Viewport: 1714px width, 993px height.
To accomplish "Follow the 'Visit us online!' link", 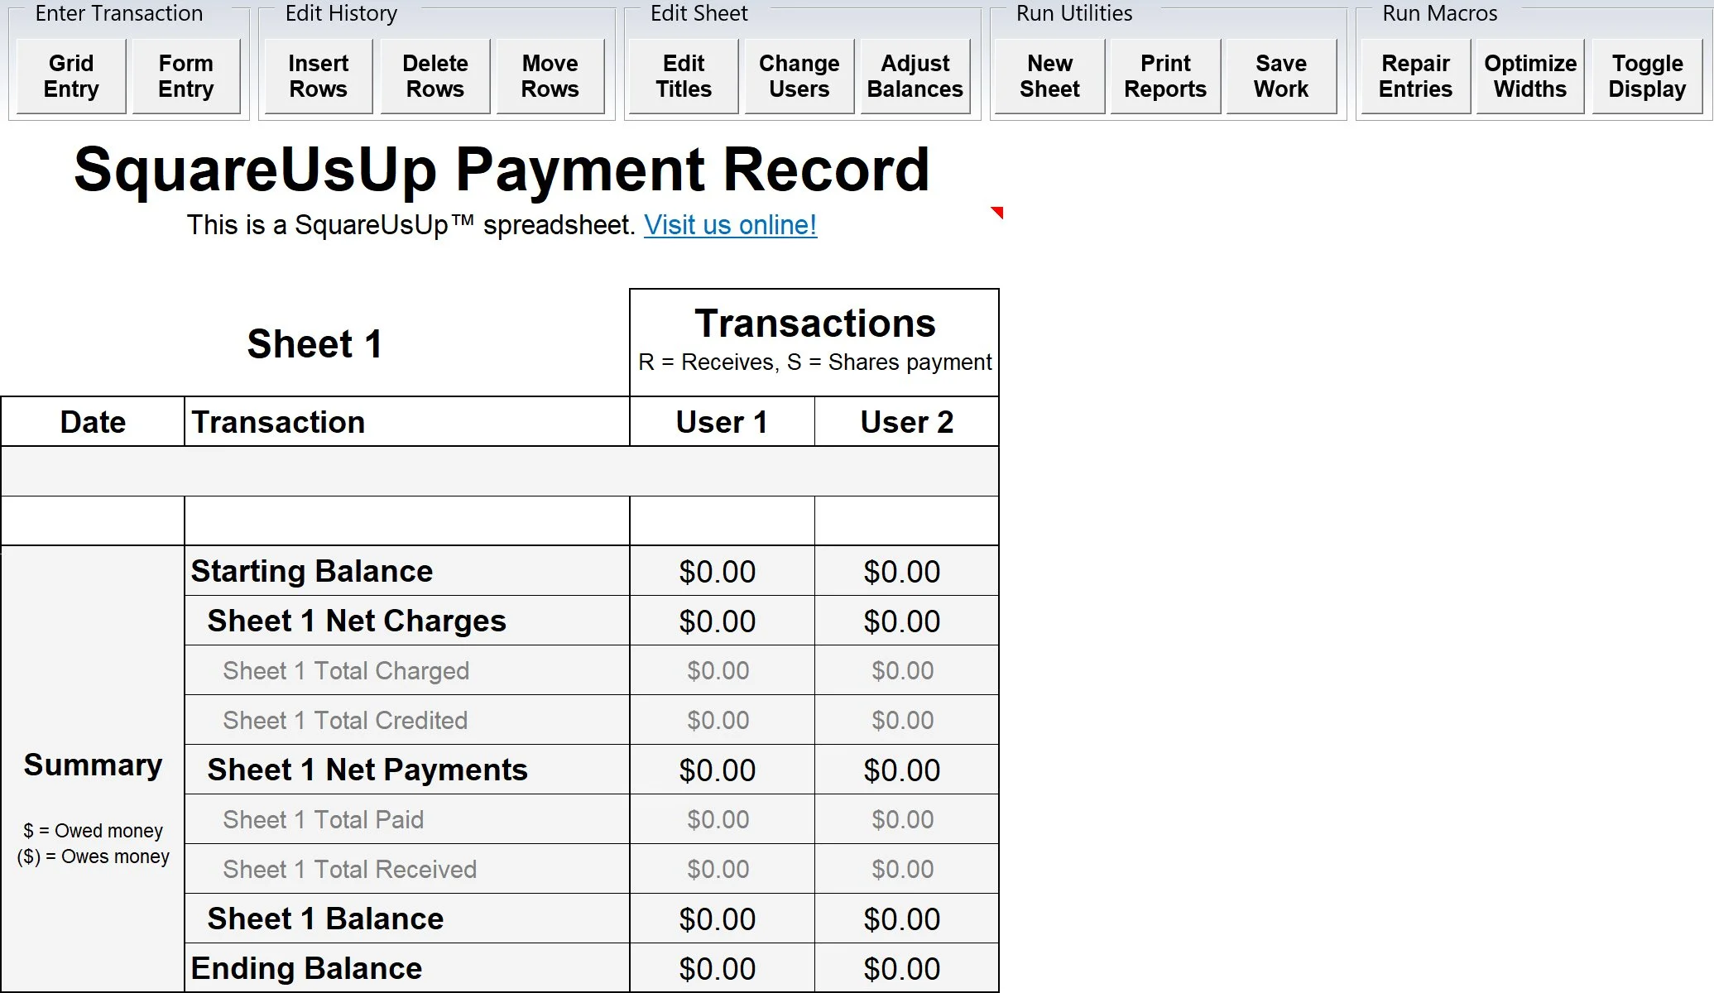I will click(x=730, y=225).
